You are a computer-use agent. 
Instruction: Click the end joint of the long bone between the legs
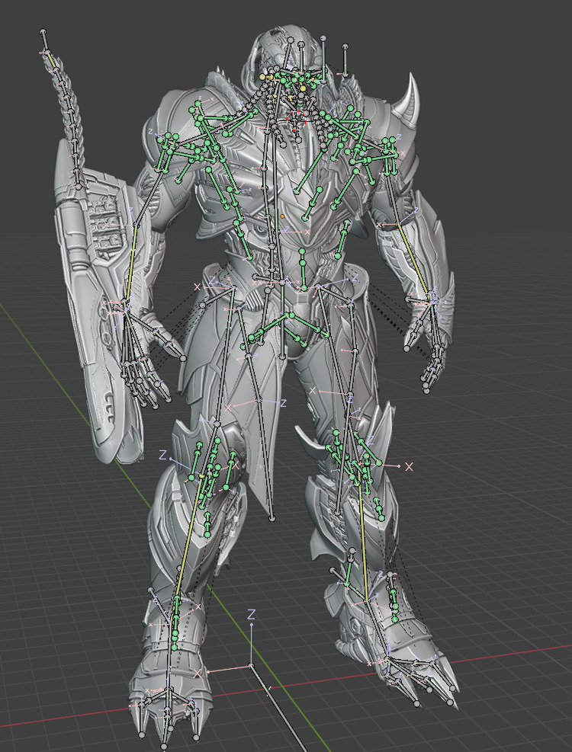(272, 518)
